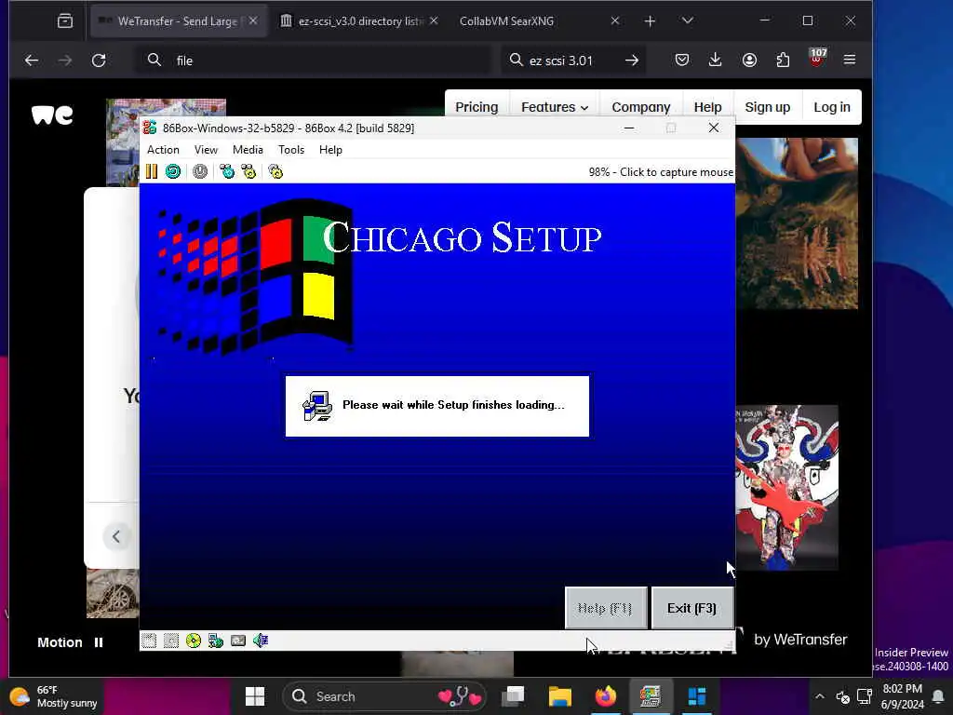Click the setup computer icon in wait dialog
Screen dimensions: 953x715
pyautogui.click(x=317, y=406)
